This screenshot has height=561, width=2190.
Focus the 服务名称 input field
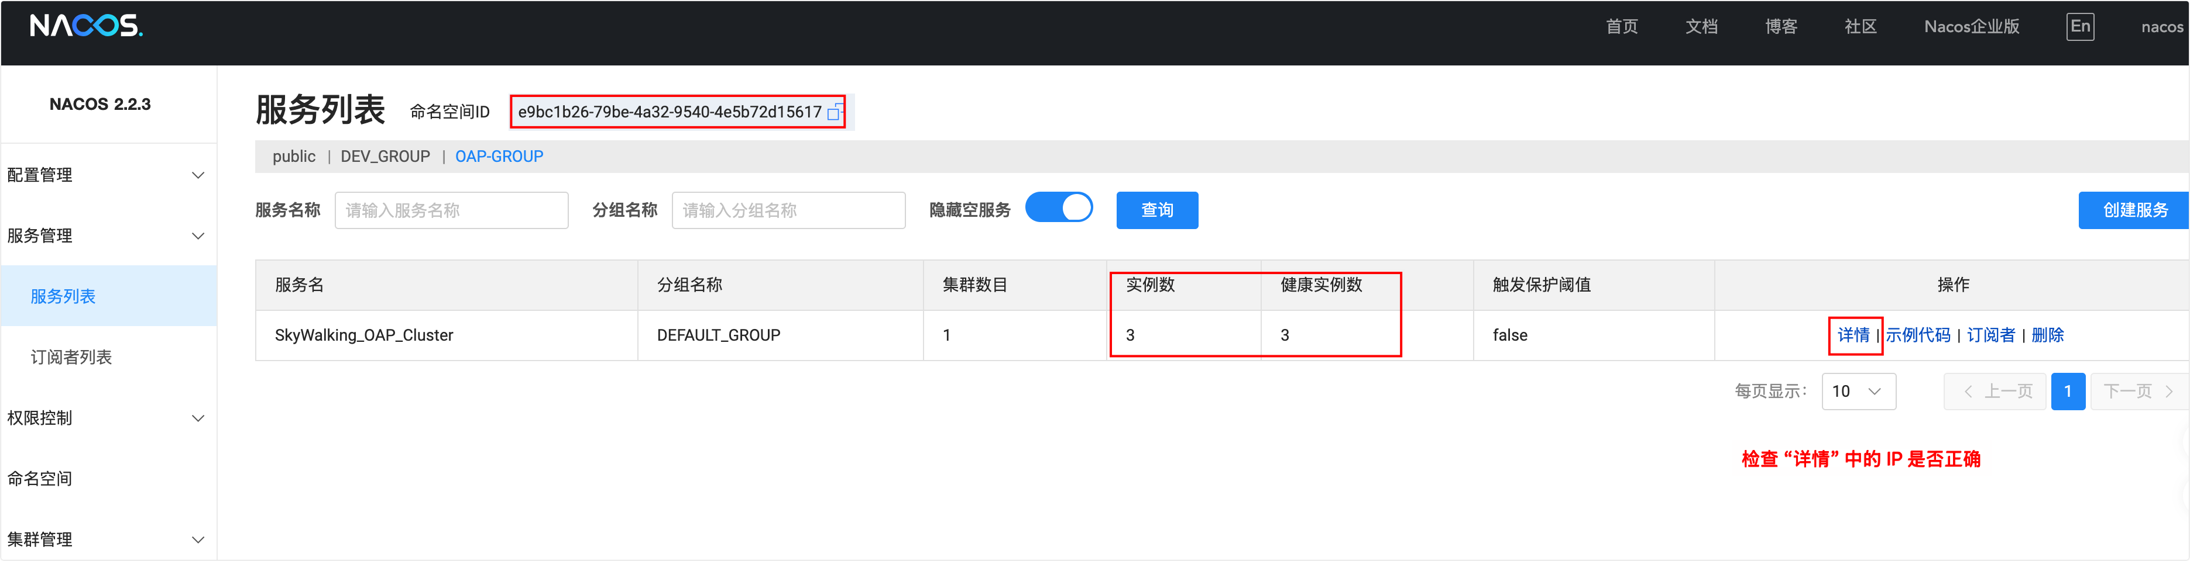451,210
